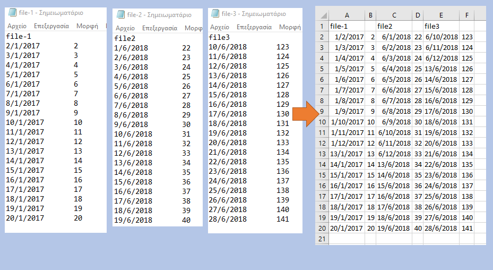493x270 pixels.
Task: Click cell C1 containing file2
Action: click(394, 26)
